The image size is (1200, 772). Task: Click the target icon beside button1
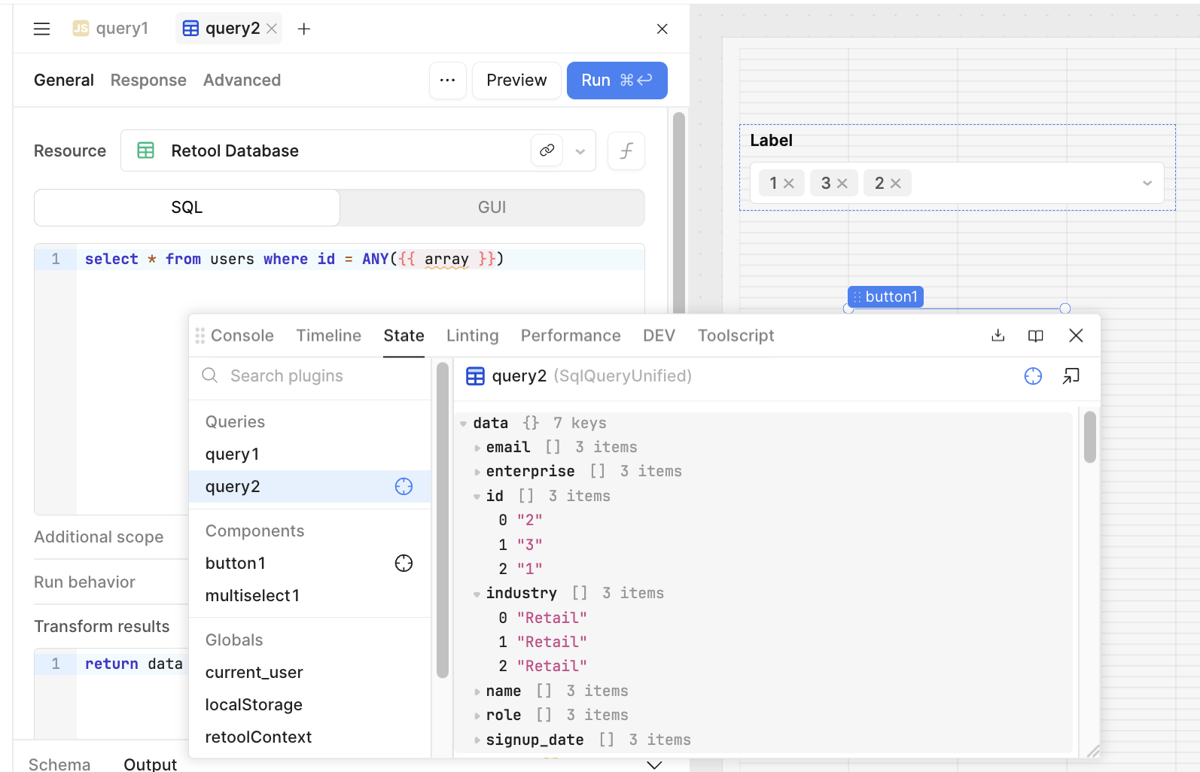[404, 564]
